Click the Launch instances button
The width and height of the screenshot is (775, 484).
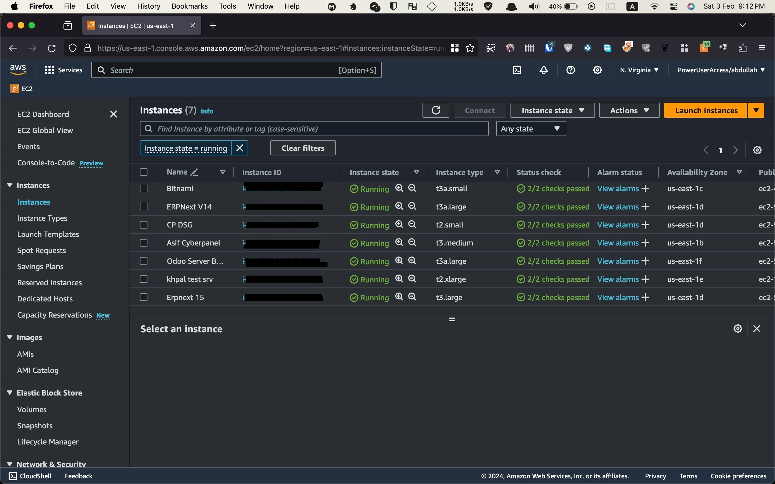pyautogui.click(x=706, y=111)
